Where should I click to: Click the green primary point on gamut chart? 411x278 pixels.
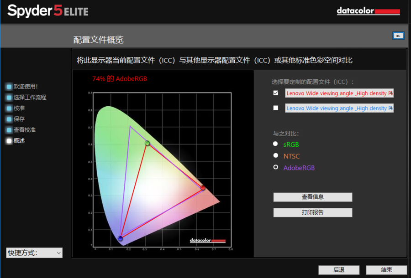[148, 143]
